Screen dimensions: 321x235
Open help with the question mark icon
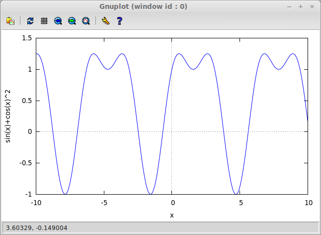coord(119,21)
